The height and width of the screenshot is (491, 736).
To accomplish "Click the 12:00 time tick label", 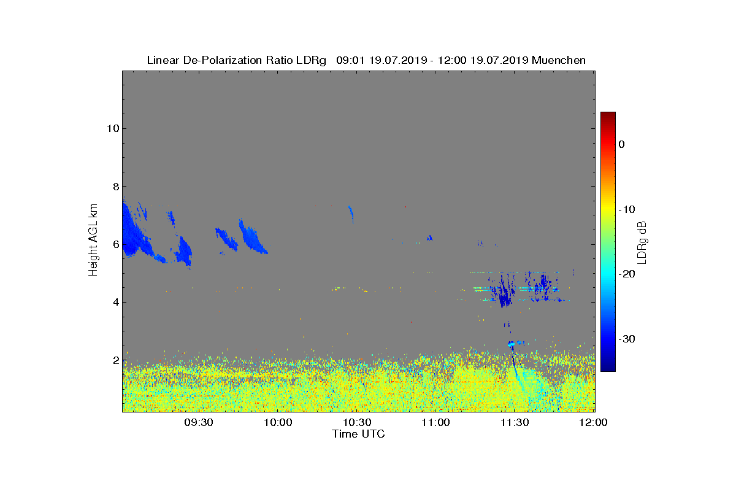I will 593,422.
